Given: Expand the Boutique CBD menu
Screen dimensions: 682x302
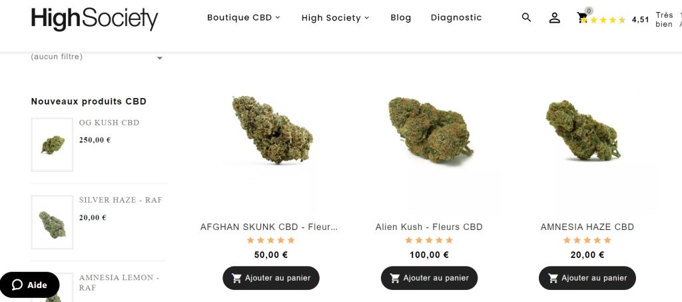Looking at the screenshot, I should tap(244, 17).
